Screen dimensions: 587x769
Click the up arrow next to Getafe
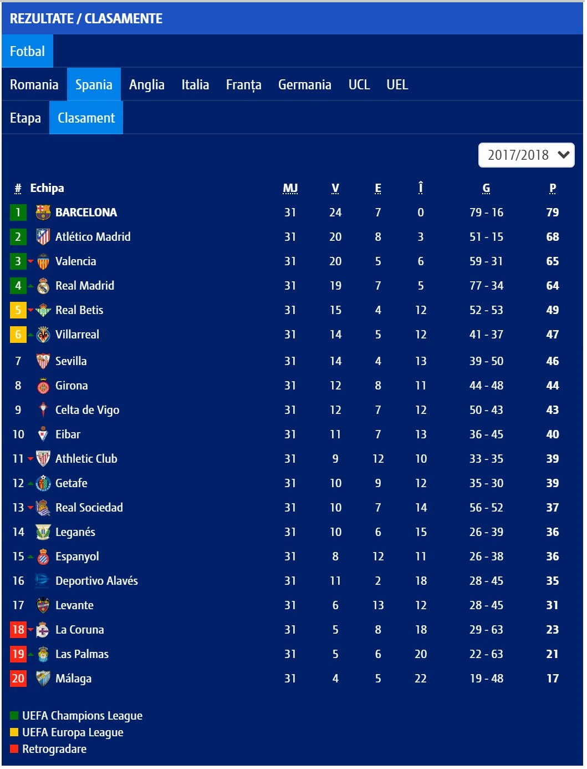(32, 483)
